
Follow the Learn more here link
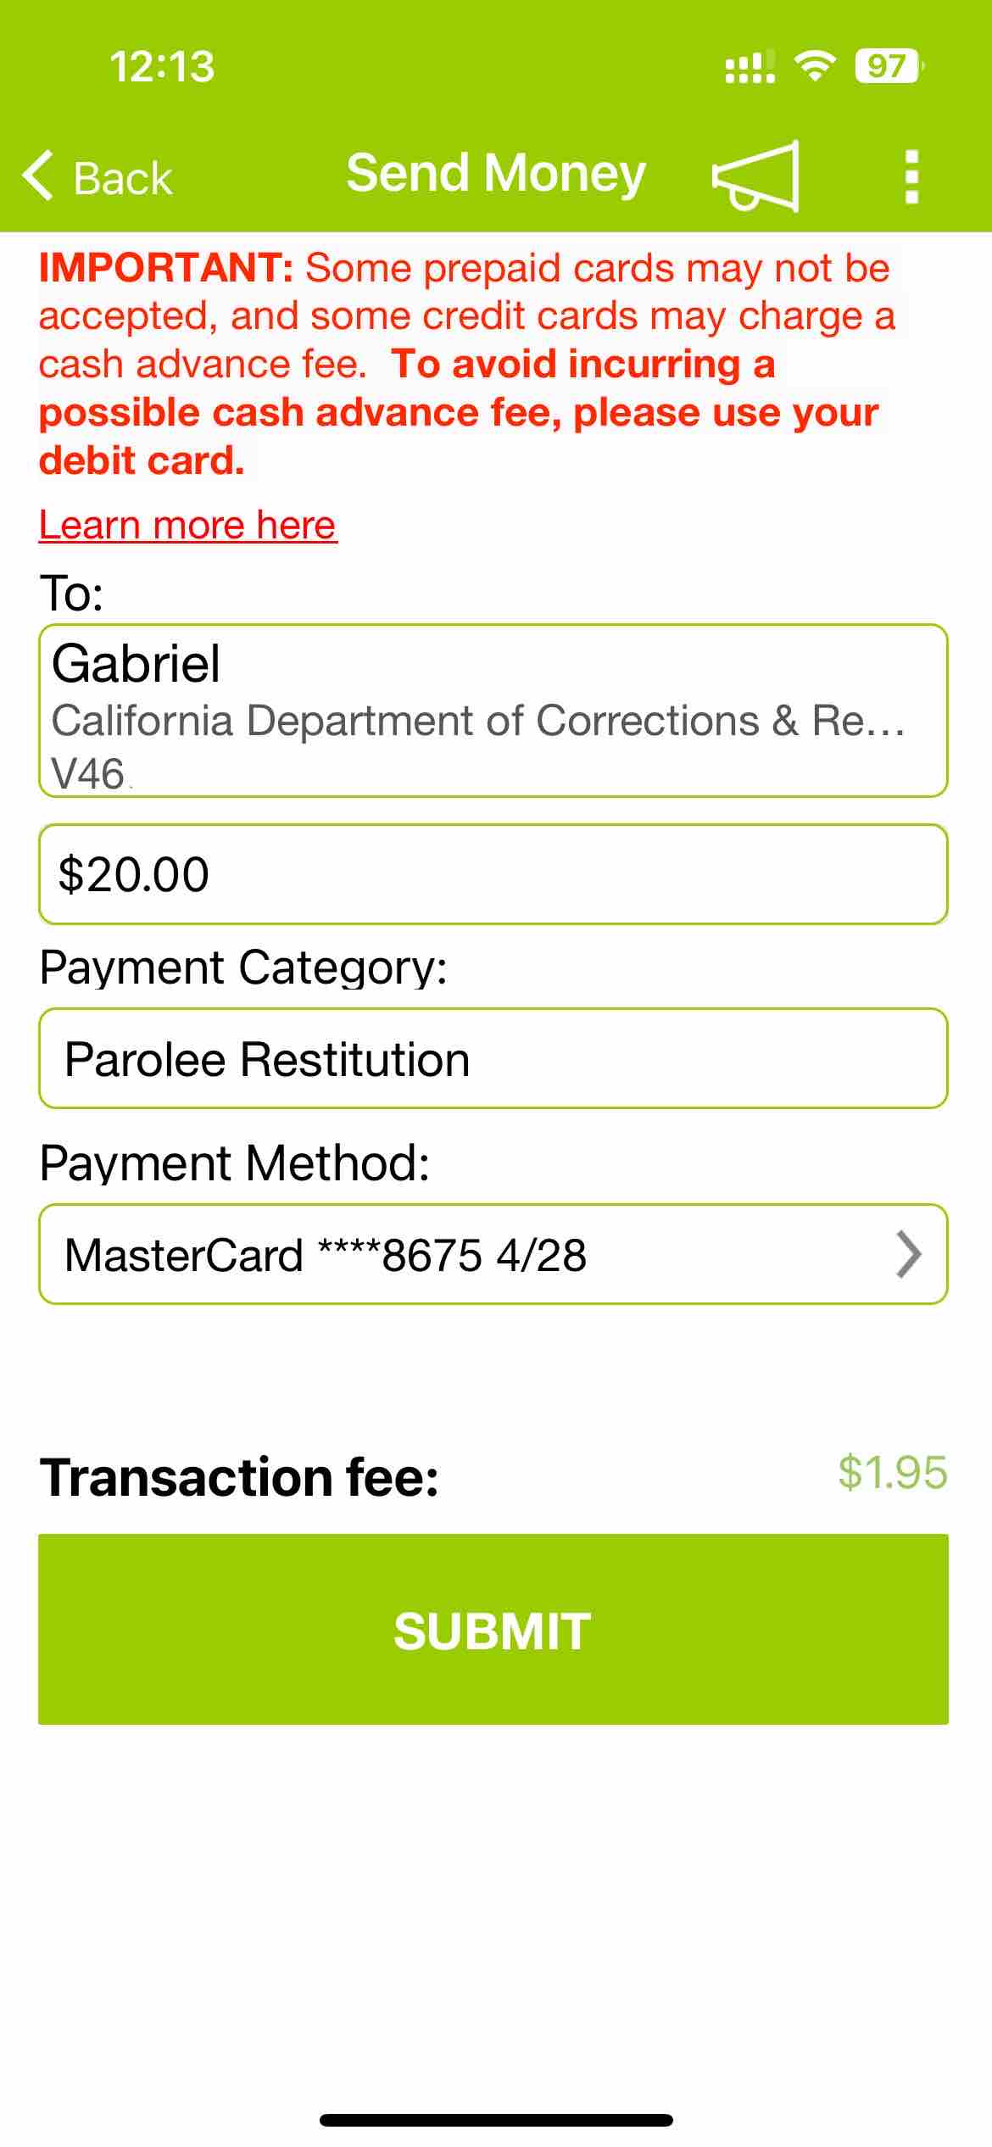point(188,525)
